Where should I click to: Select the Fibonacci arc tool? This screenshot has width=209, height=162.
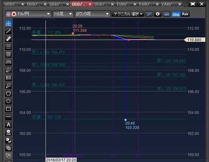(8, 62)
